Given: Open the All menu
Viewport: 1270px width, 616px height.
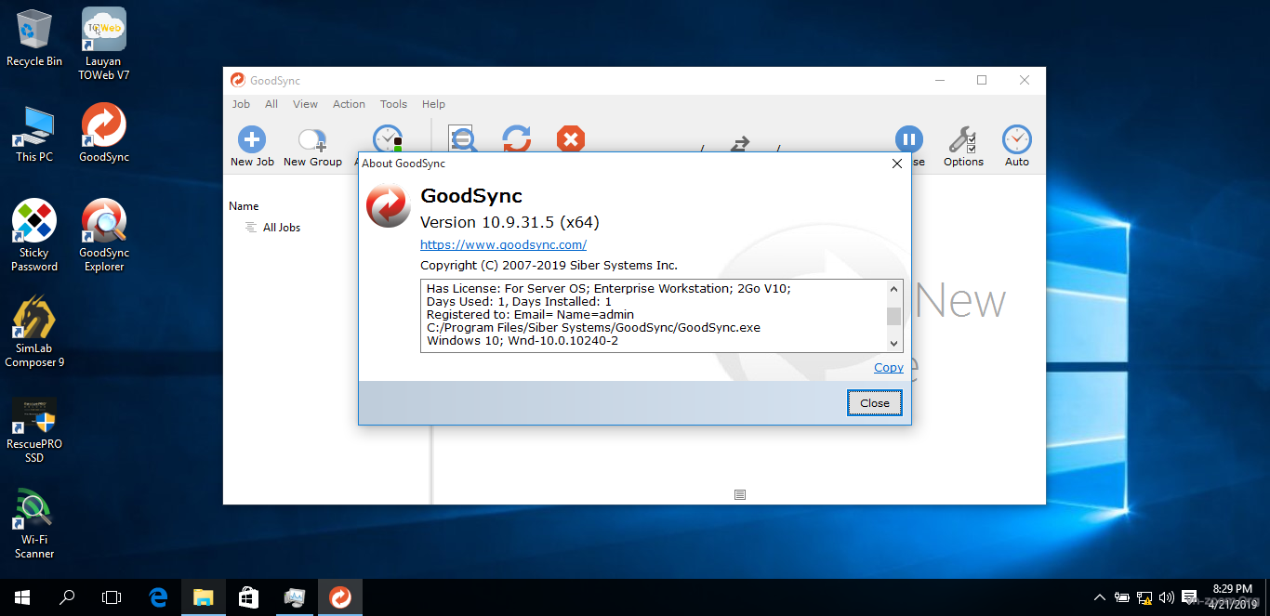Looking at the screenshot, I should pyautogui.click(x=271, y=104).
